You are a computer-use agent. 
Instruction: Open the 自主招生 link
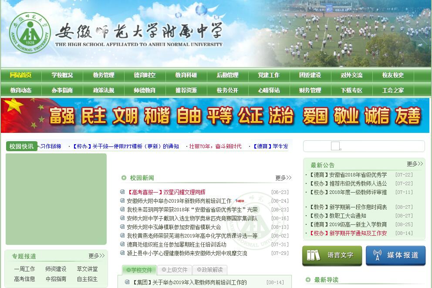(87, 279)
